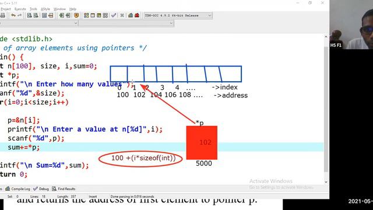The width and height of the screenshot is (373, 210).
Task: Click the orange shield toolbar icon
Action: [x=76, y=16]
